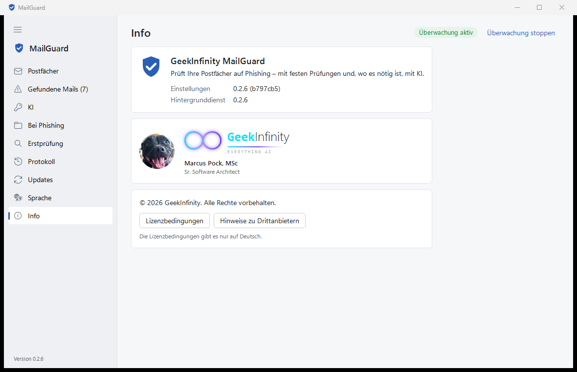
Task: Click the dog profile picture
Action: tap(157, 151)
